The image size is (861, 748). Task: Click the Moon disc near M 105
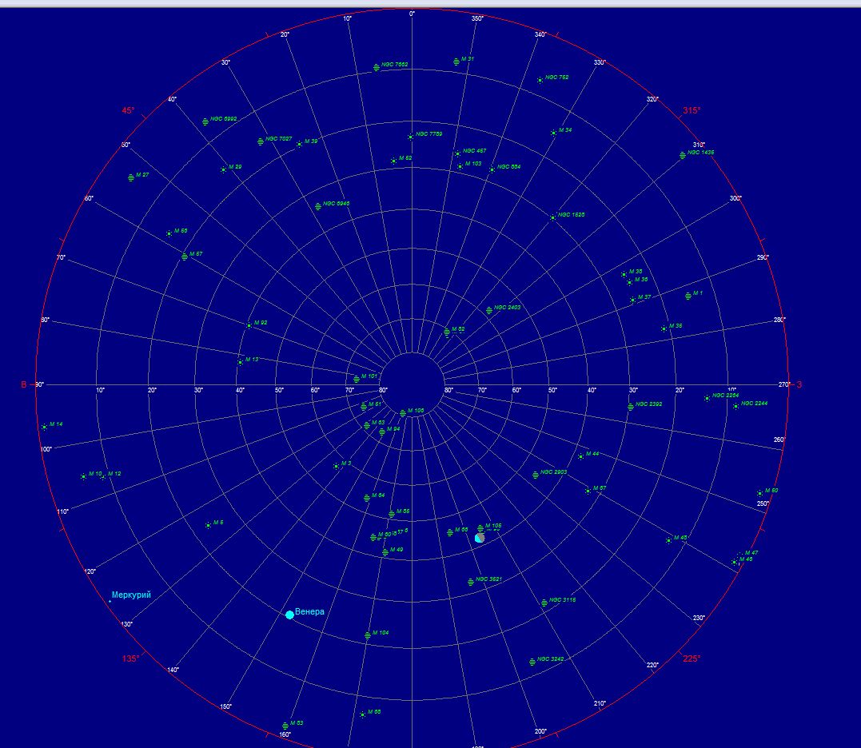480,538
